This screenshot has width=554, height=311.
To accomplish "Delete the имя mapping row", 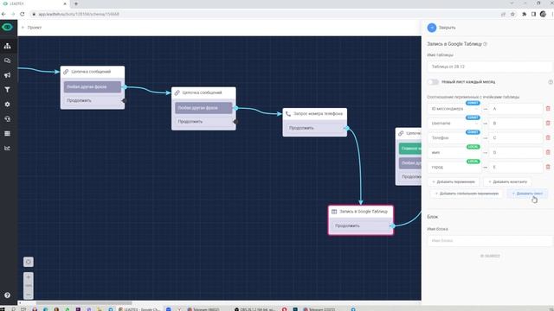I will [548, 152].
